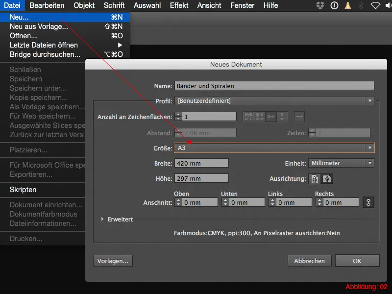Image resolution: width=392 pixels, height=294 pixels.
Task: Open the Wi-Fi status icon
Action: (x=375, y=5)
